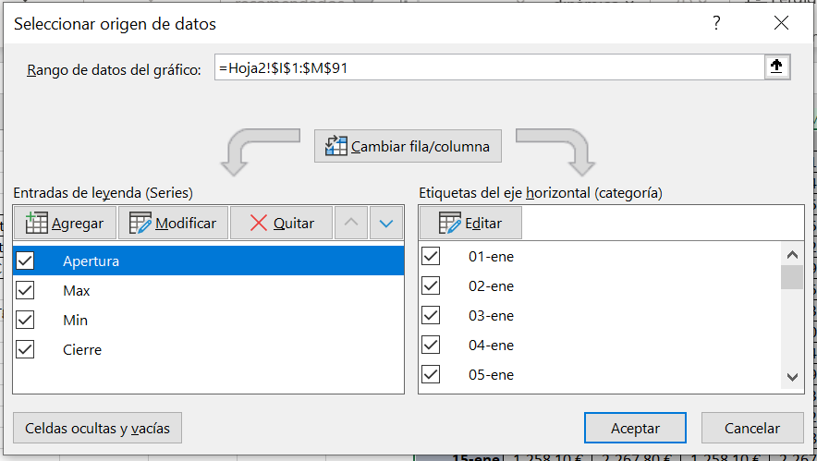The width and height of the screenshot is (817, 461).
Task: Select the Min series row
Action: coord(209,320)
